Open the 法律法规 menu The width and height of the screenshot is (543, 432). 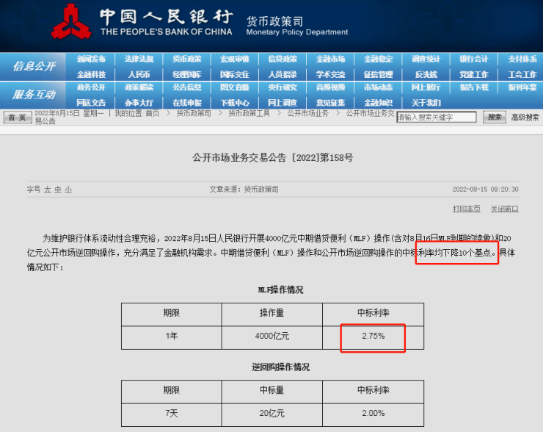tap(139, 60)
